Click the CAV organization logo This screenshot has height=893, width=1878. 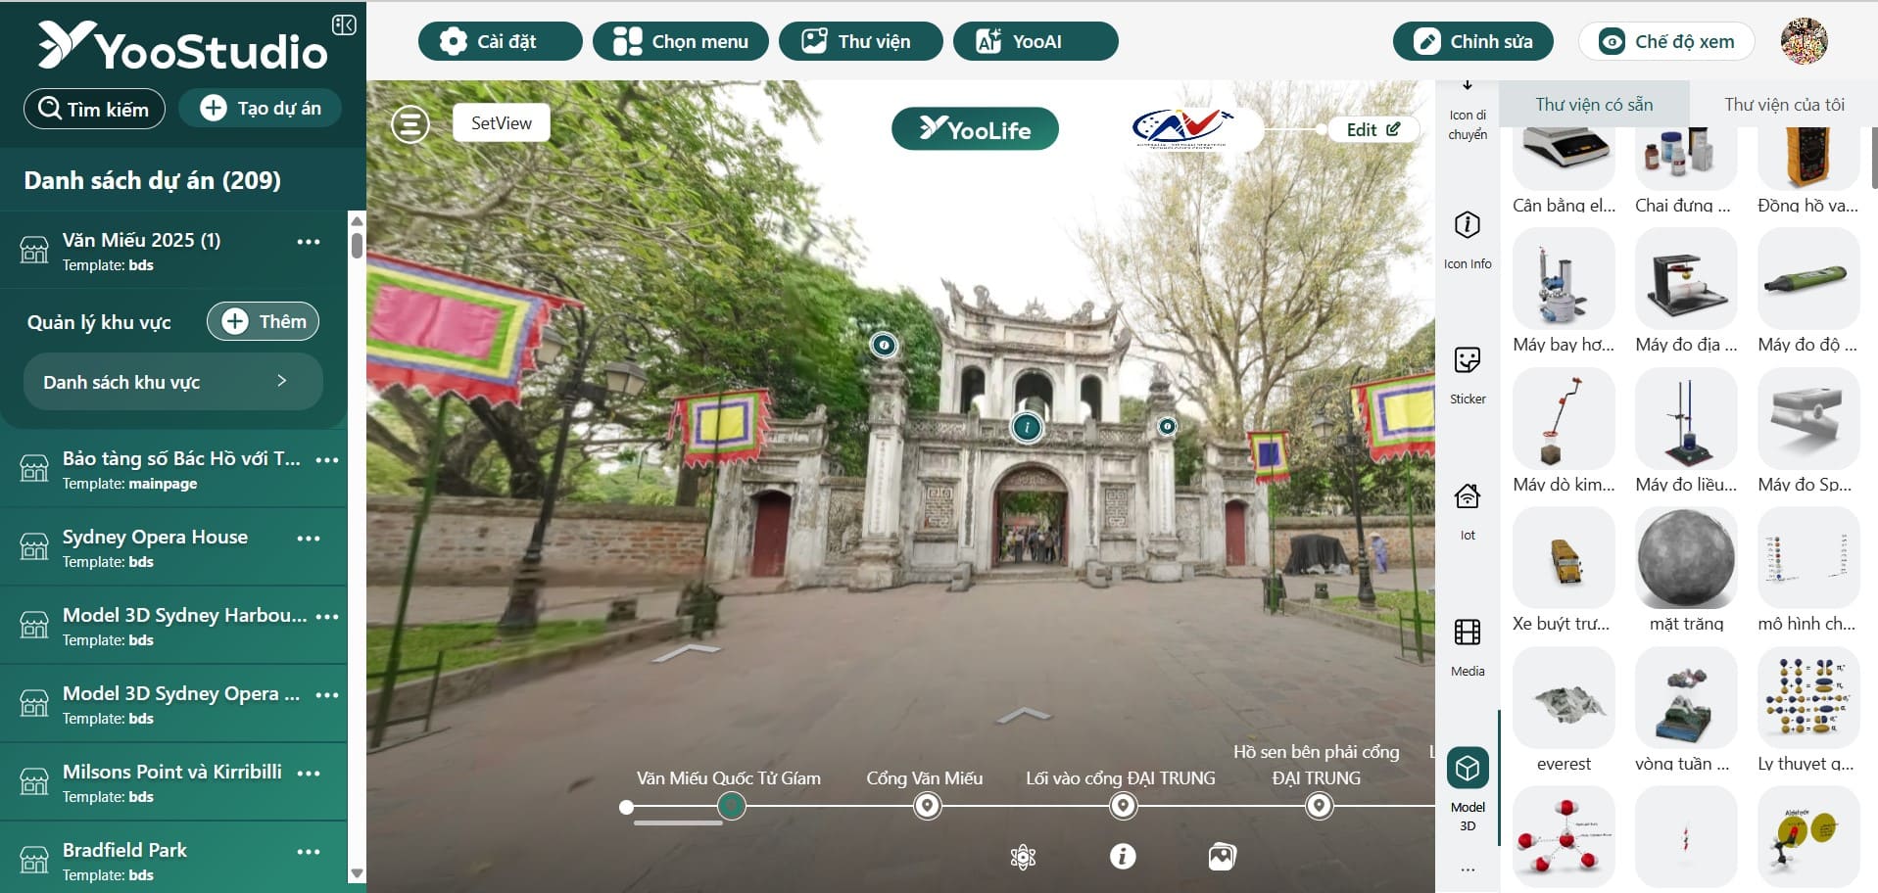click(1182, 127)
